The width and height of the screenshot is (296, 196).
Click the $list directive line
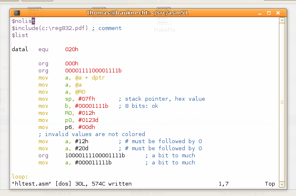(x=20, y=35)
